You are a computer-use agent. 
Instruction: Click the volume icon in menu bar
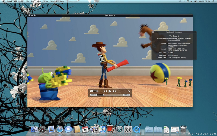192,1
